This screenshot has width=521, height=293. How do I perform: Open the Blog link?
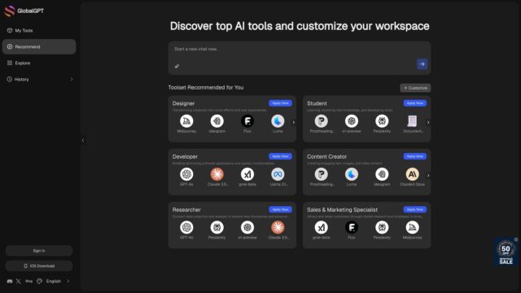tap(29, 282)
